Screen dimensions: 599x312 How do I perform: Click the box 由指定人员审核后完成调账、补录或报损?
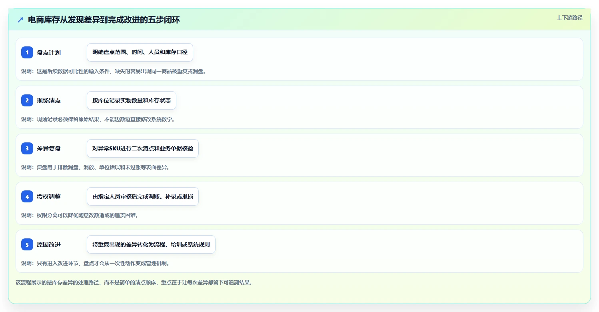coord(143,196)
